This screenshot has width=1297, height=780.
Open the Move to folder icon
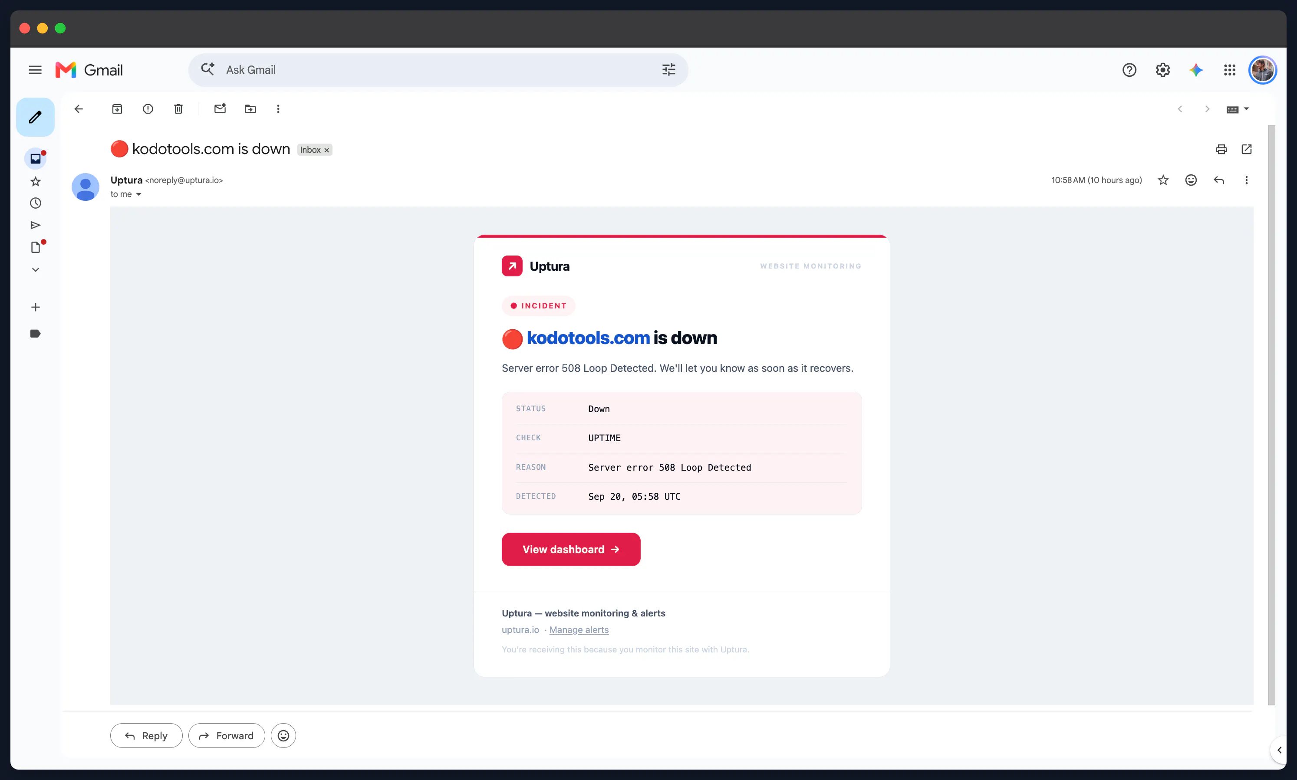point(250,109)
